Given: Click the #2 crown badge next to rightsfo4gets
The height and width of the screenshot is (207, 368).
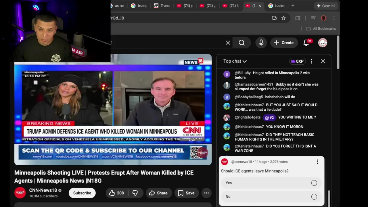Looking at the screenshot, I should [269, 118].
